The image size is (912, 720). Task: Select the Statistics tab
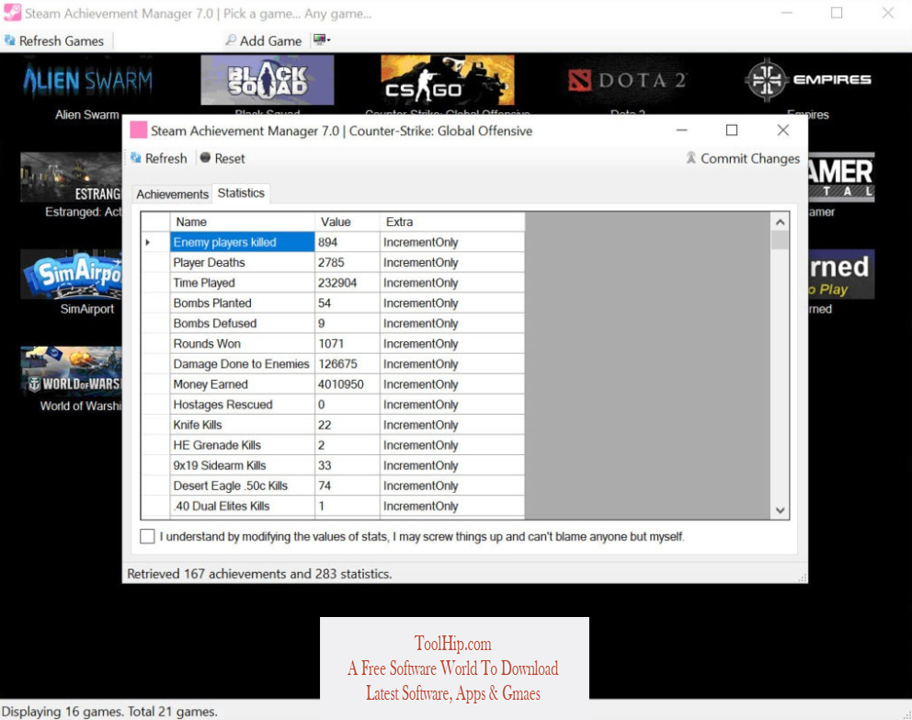click(241, 193)
